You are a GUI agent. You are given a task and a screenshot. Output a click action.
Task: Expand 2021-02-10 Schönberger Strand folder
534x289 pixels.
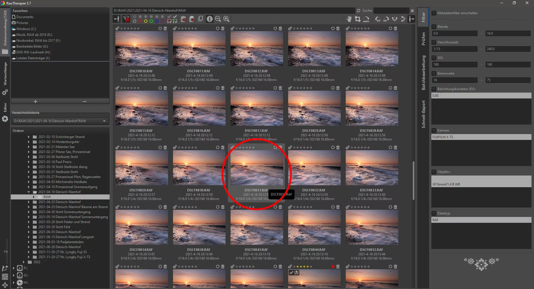(x=29, y=137)
